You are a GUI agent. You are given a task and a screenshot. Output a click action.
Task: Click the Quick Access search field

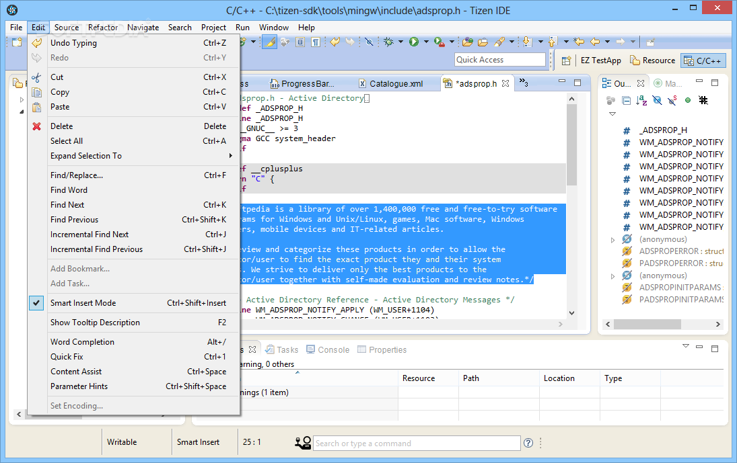click(500, 60)
